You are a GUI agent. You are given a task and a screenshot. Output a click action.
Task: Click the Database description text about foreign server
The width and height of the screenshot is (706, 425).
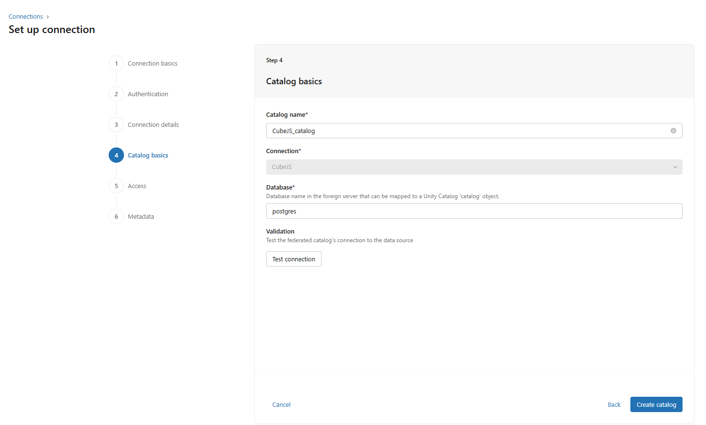pyautogui.click(x=382, y=196)
